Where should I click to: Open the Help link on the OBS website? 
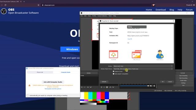click(x=180, y=10)
